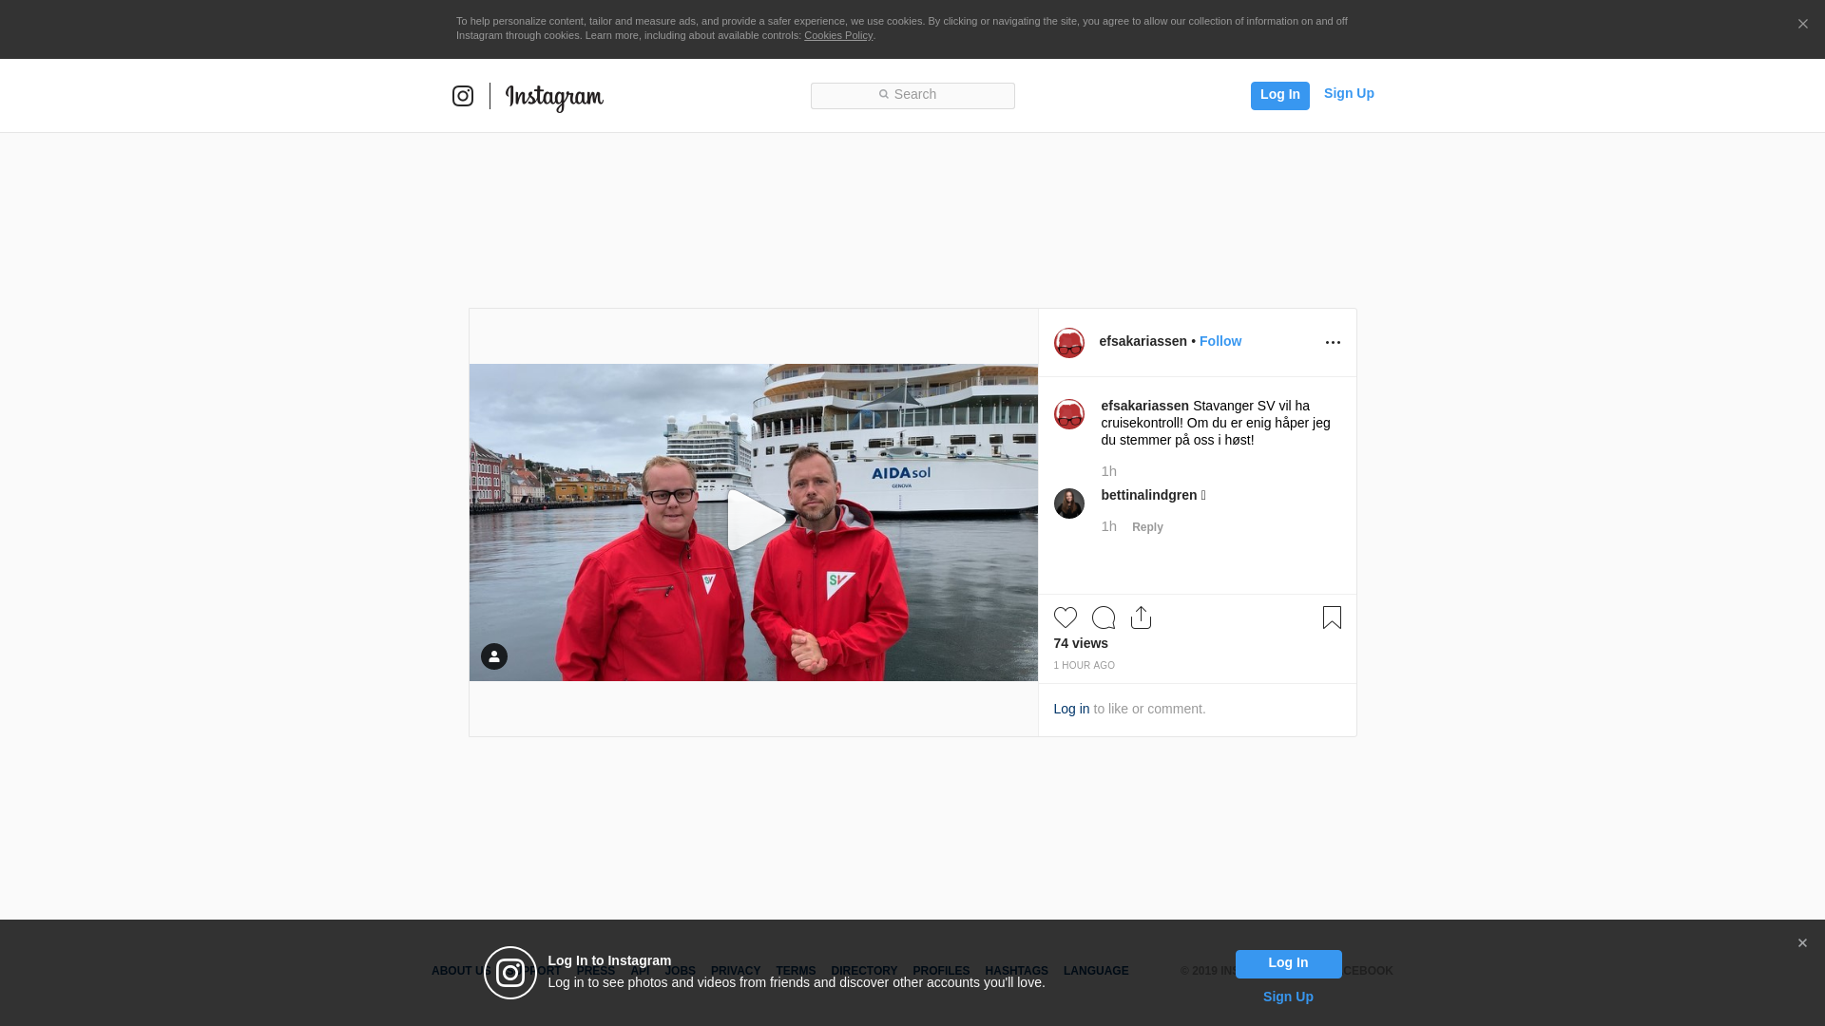Open efsakariassen username in post header
This screenshot has height=1026, width=1825.
1143,341
